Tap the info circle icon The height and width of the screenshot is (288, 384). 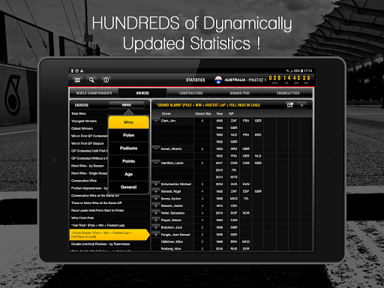point(106,80)
